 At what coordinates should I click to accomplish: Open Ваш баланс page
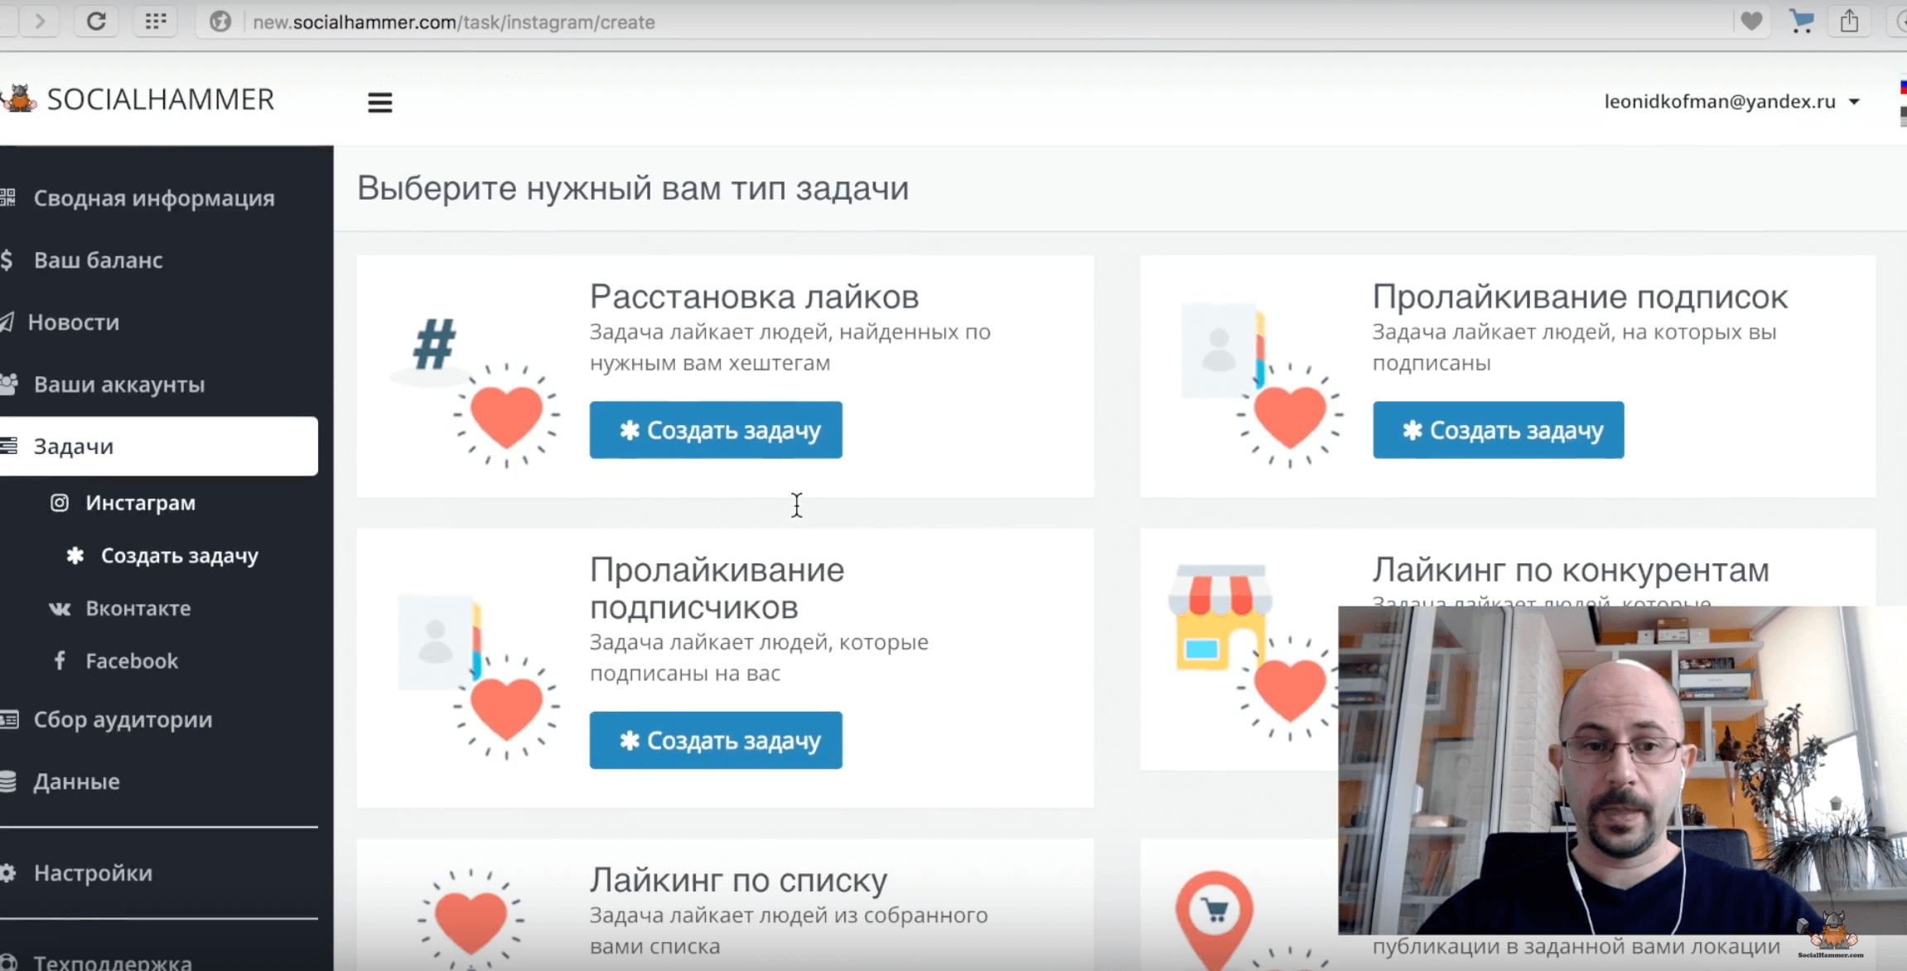[98, 260]
